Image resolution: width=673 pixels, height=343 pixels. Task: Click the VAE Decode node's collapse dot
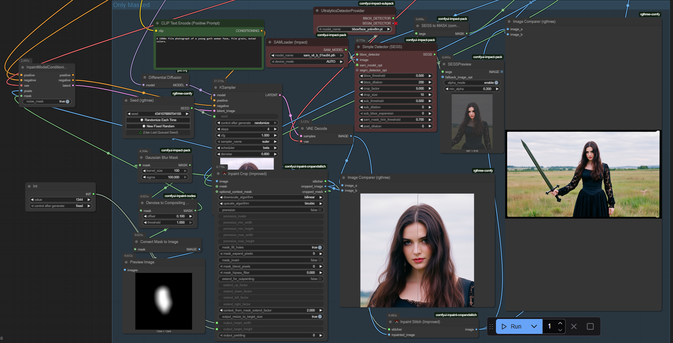point(302,129)
